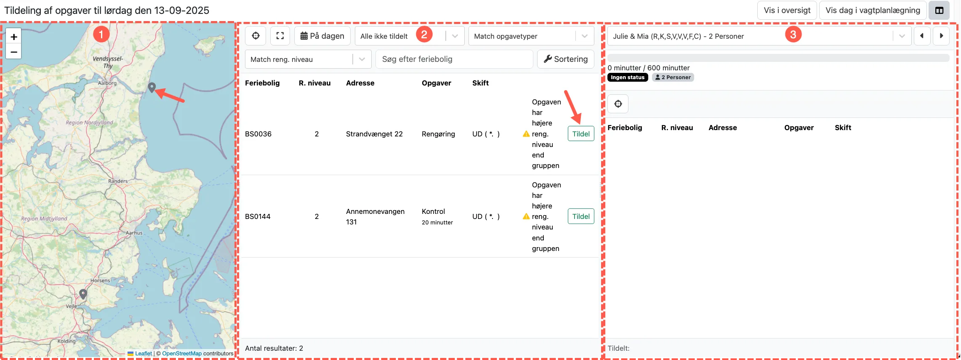Zoom in on the map

click(13, 37)
